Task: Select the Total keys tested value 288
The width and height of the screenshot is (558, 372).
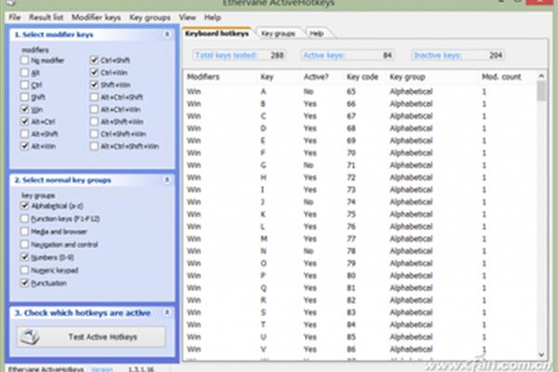Action: coord(277,55)
